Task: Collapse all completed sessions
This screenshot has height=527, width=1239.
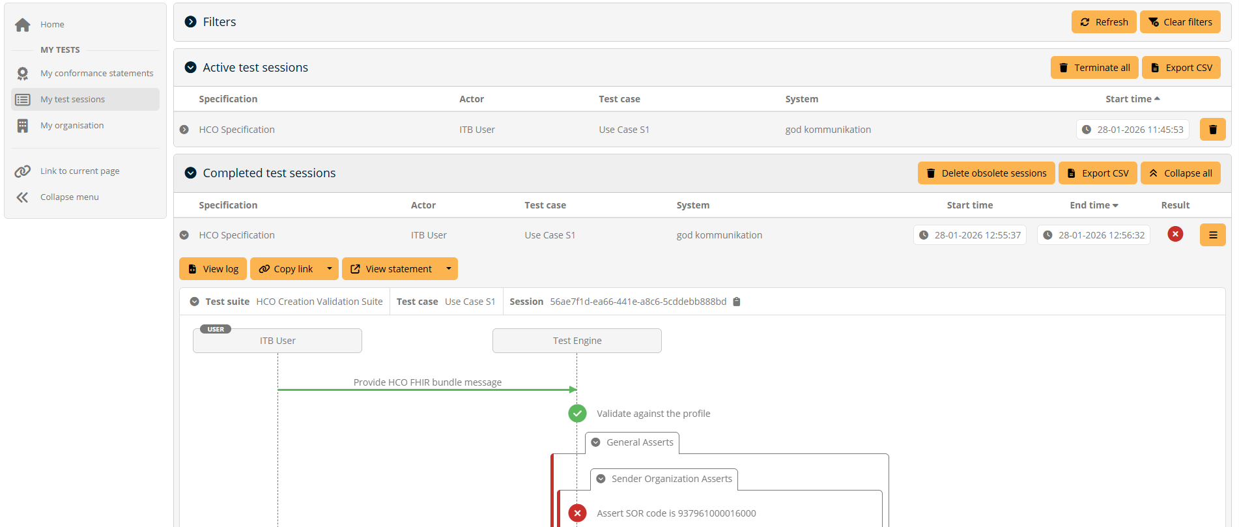Action: click(x=1180, y=173)
